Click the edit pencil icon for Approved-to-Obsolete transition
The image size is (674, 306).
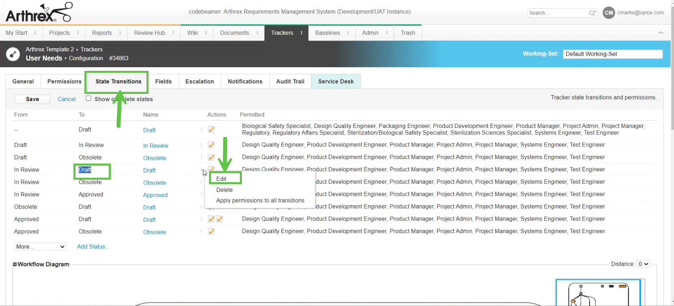point(211,232)
